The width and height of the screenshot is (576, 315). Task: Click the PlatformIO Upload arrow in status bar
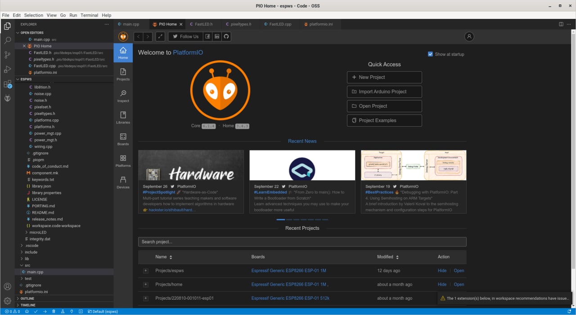click(x=45, y=311)
